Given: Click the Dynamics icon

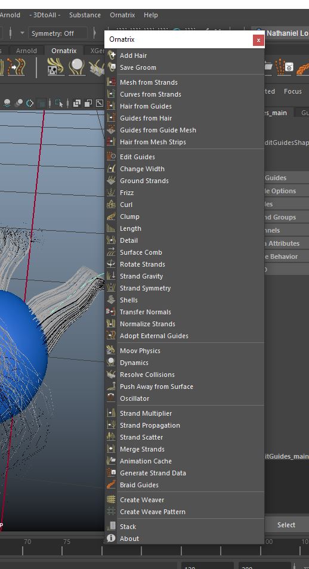Looking at the screenshot, I should point(111,363).
